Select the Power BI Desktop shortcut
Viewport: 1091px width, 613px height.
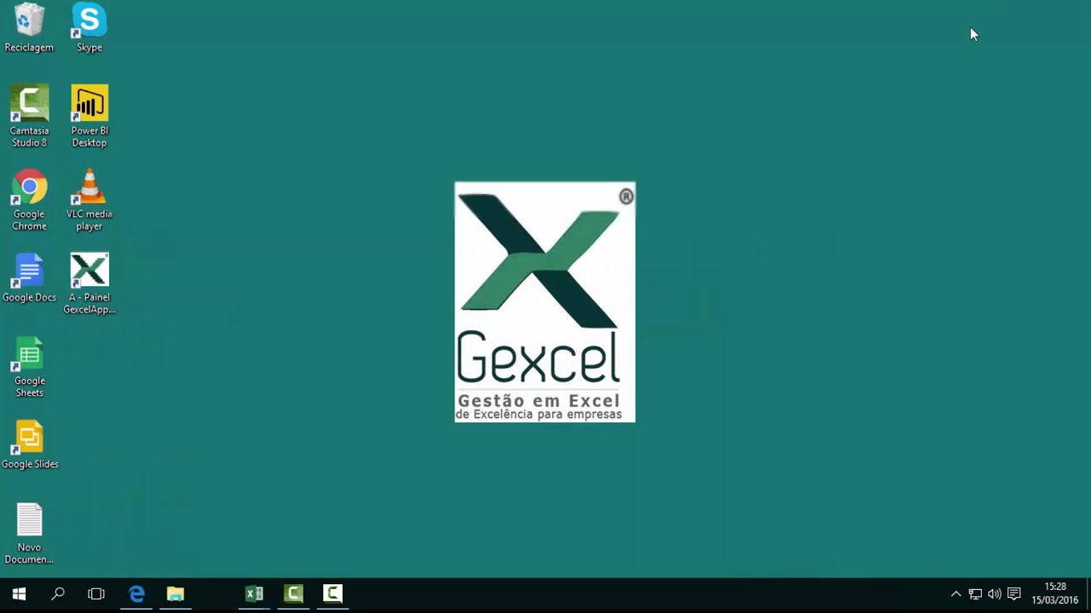coord(89,117)
